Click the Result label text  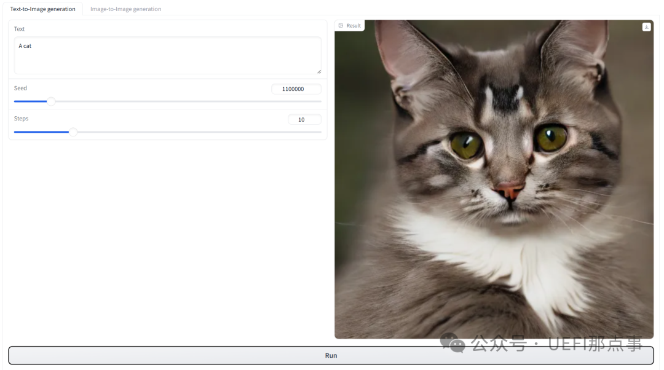(x=354, y=26)
